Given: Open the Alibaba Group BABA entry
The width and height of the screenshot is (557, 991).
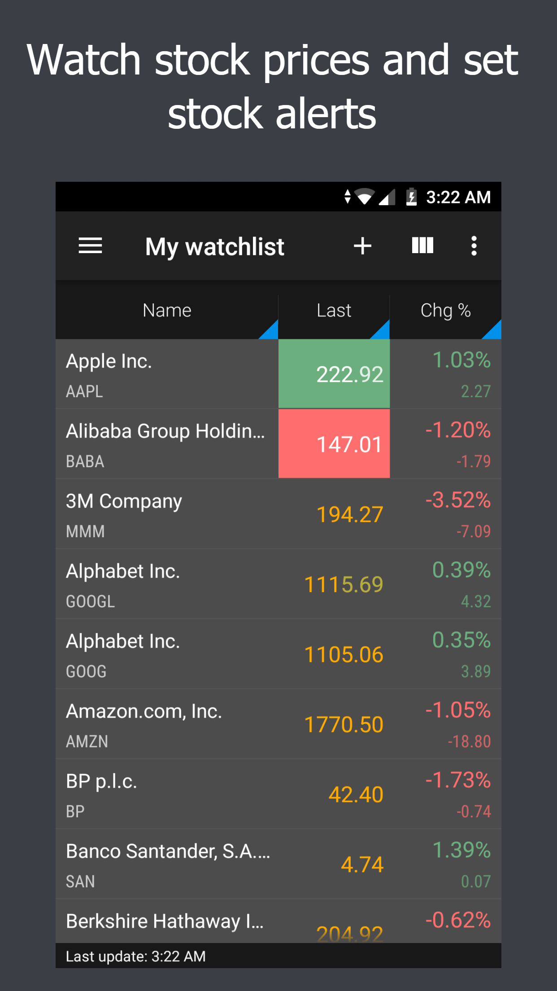Looking at the screenshot, I should (x=167, y=444).
